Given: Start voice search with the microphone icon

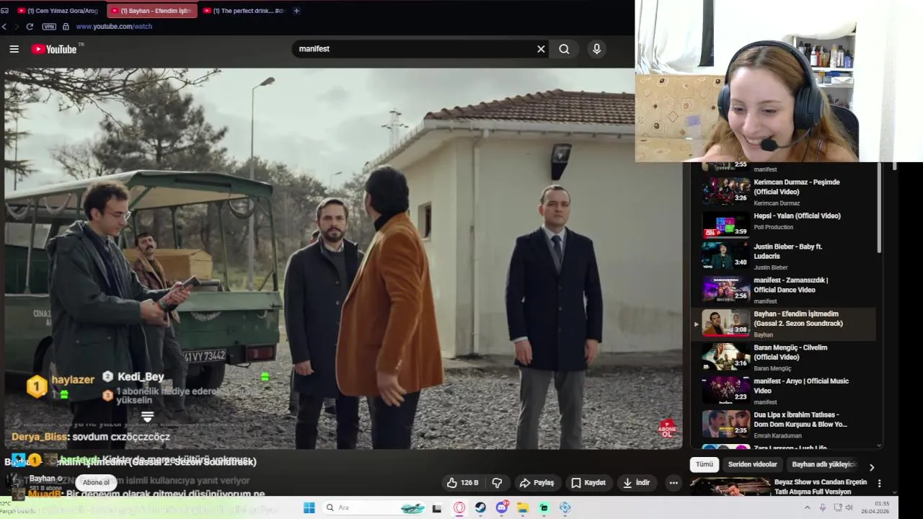Looking at the screenshot, I should [596, 49].
